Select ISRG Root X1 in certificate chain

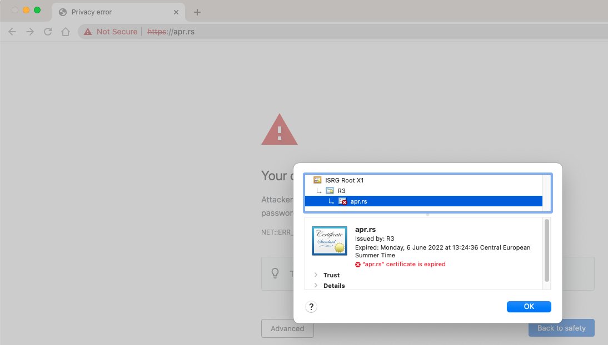(423, 180)
